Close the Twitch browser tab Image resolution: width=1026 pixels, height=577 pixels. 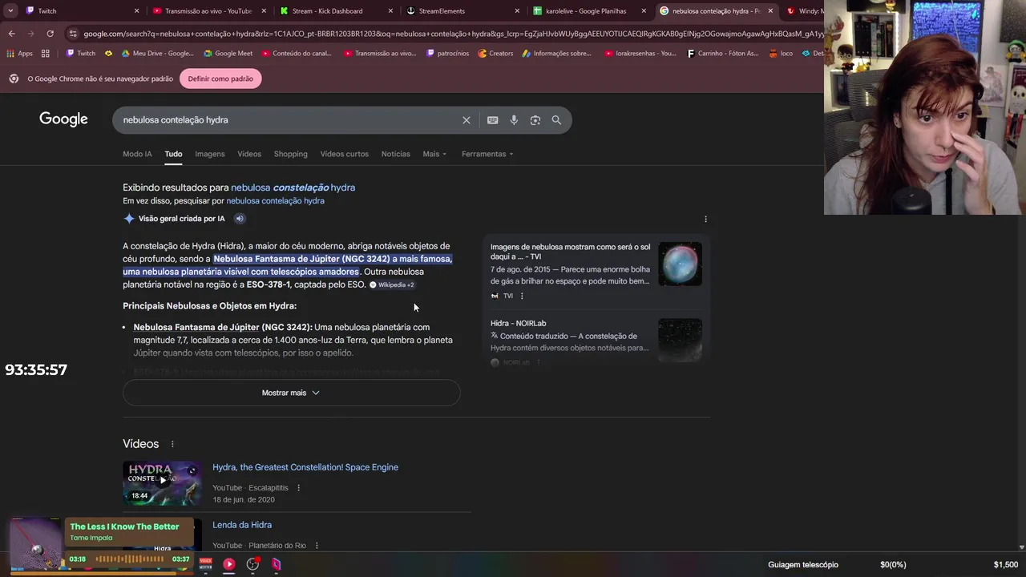137,11
